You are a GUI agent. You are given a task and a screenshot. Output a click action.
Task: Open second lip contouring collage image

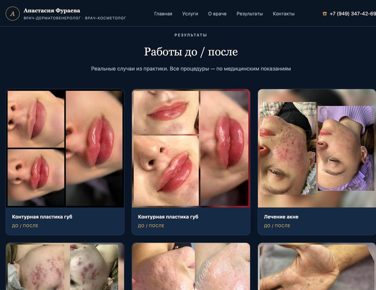[191, 148]
